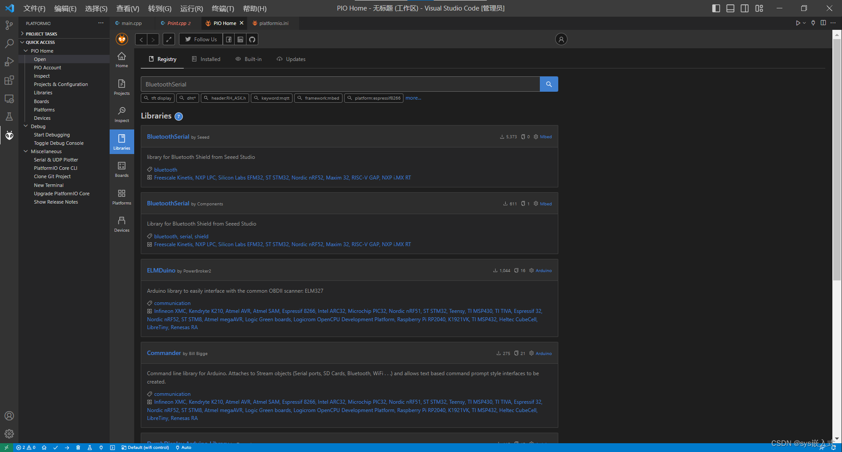The image size is (842, 452).
Task: Navigate forward in PIO Home
Action: (x=153, y=39)
